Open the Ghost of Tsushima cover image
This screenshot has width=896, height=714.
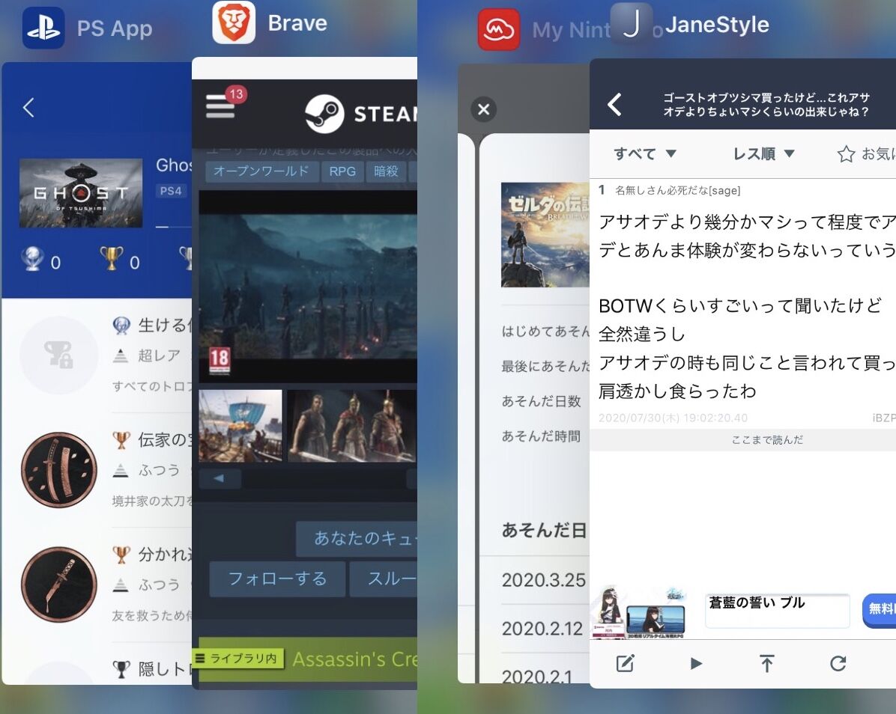(81, 193)
